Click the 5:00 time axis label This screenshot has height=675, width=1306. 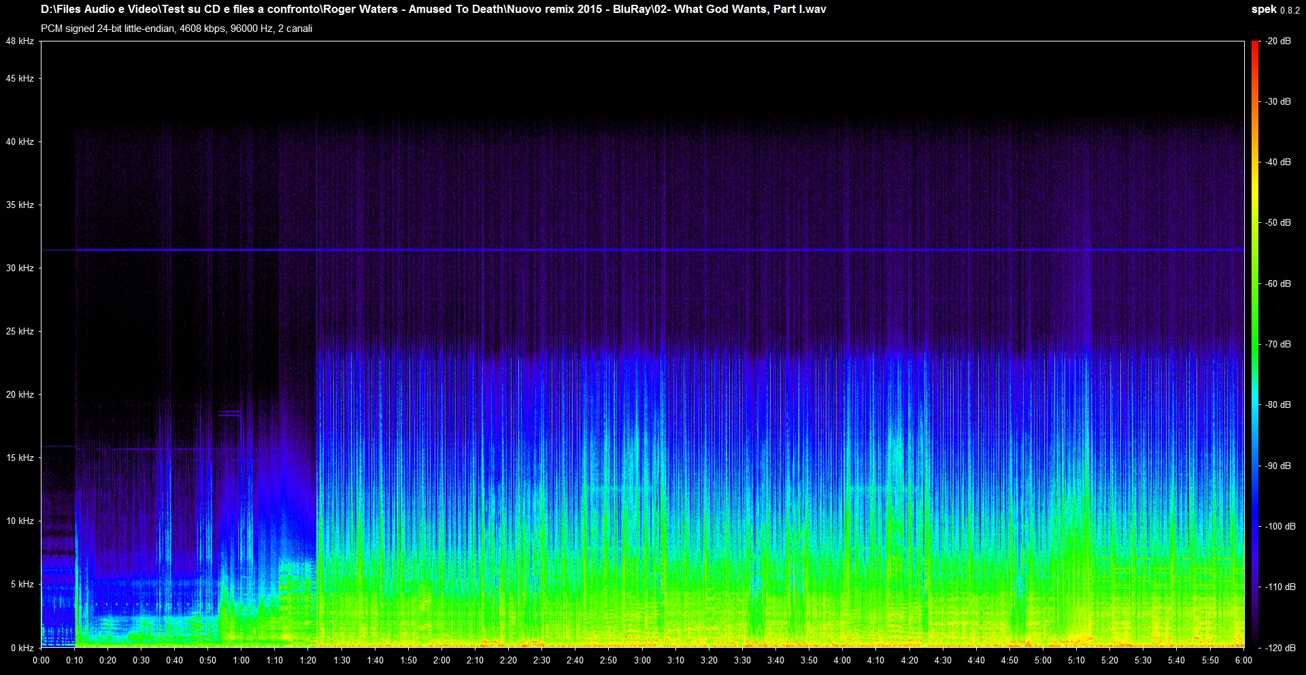[x=1043, y=661]
